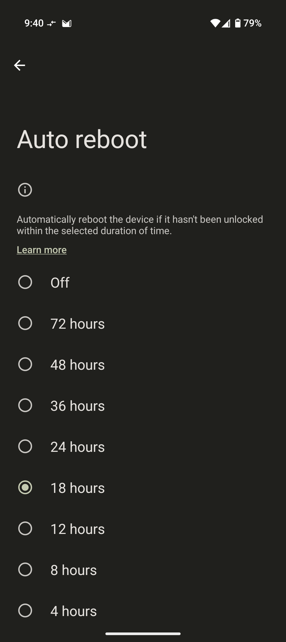
Task: Select the 12 hours radio button
Action: (x=25, y=528)
